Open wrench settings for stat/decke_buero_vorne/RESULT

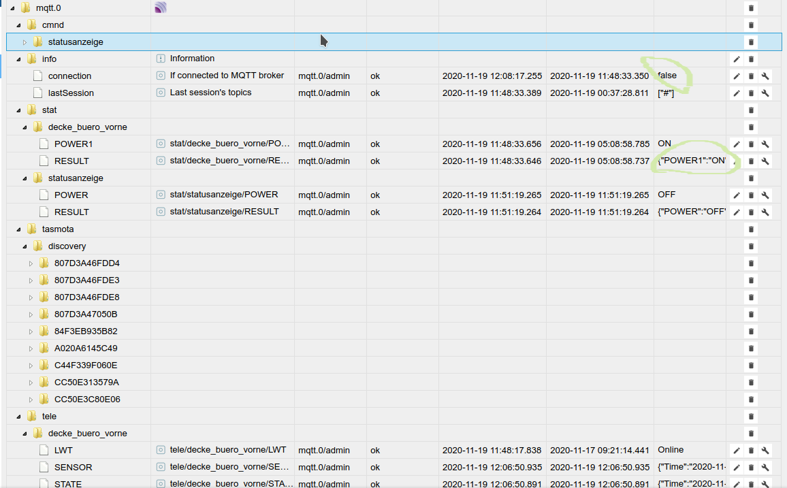click(x=765, y=161)
